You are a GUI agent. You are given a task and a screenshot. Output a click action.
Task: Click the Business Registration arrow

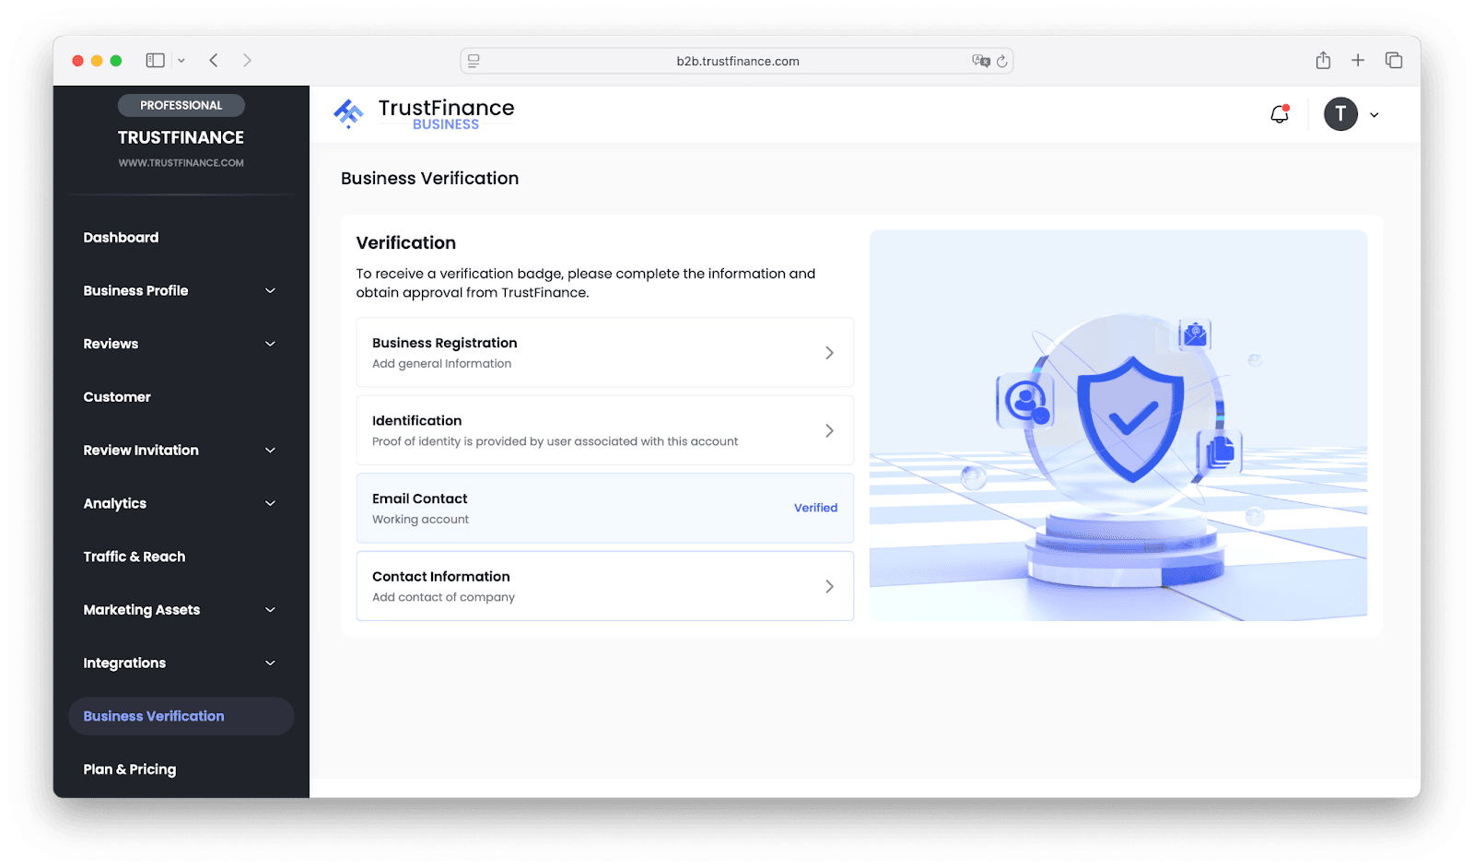coord(829,353)
